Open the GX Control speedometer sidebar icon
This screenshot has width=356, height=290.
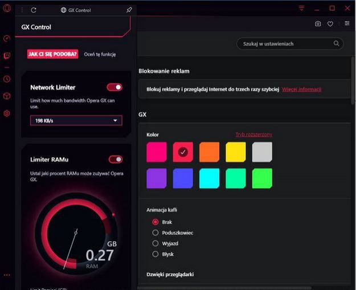pyautogui.click(x=7, y=38)
